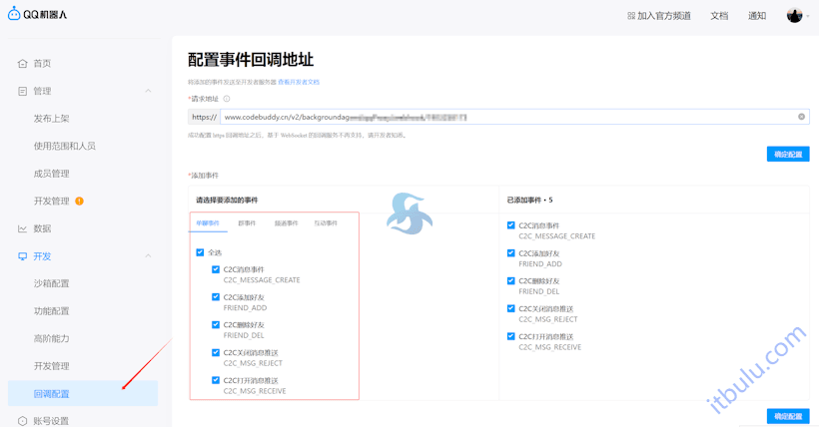This screenshot has height=427, width=819.
Task: Click the C2C_MSG_REJECT text under 已添加事件
Action: point(548,319)
